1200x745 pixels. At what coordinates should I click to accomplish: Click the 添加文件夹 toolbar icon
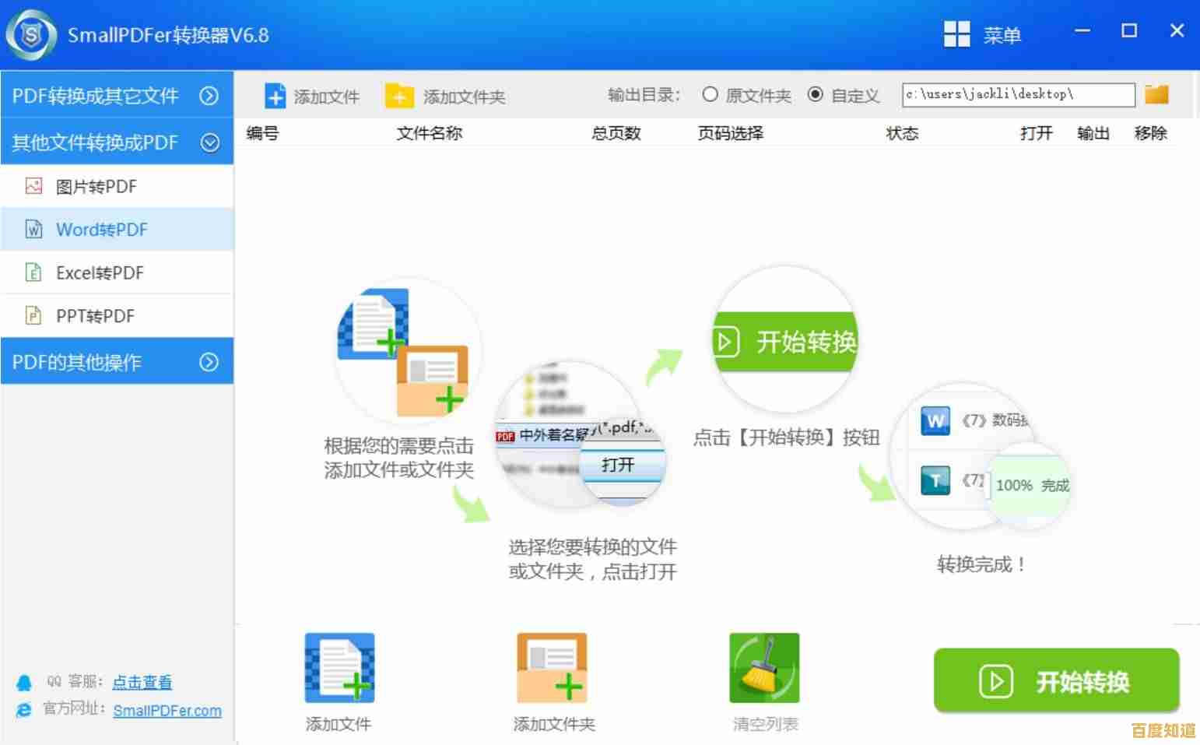click(x=399, y=95)
